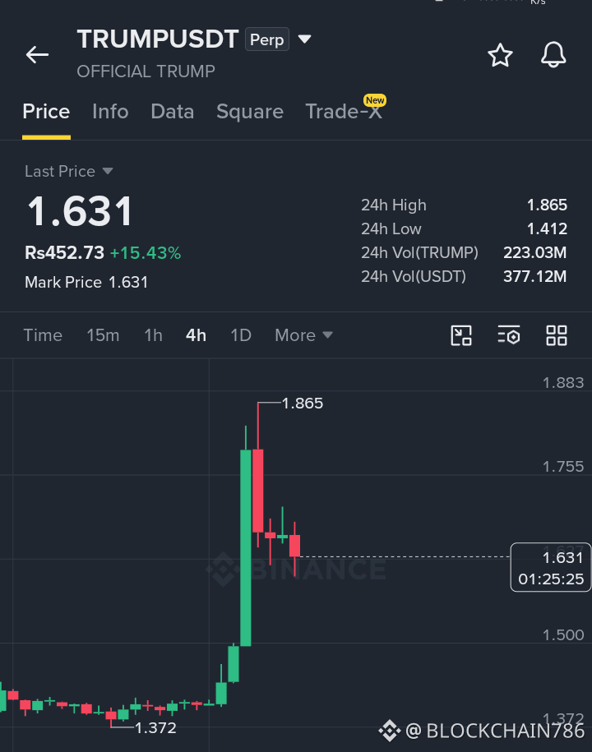The image size is (592, 752).
Task: Expand the TRUMPUSDT pair selector arrow
Action: click(x=305, y=39)
